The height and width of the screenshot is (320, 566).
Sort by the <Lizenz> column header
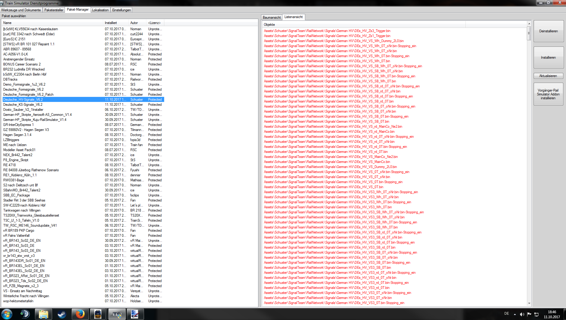[156, 23]
